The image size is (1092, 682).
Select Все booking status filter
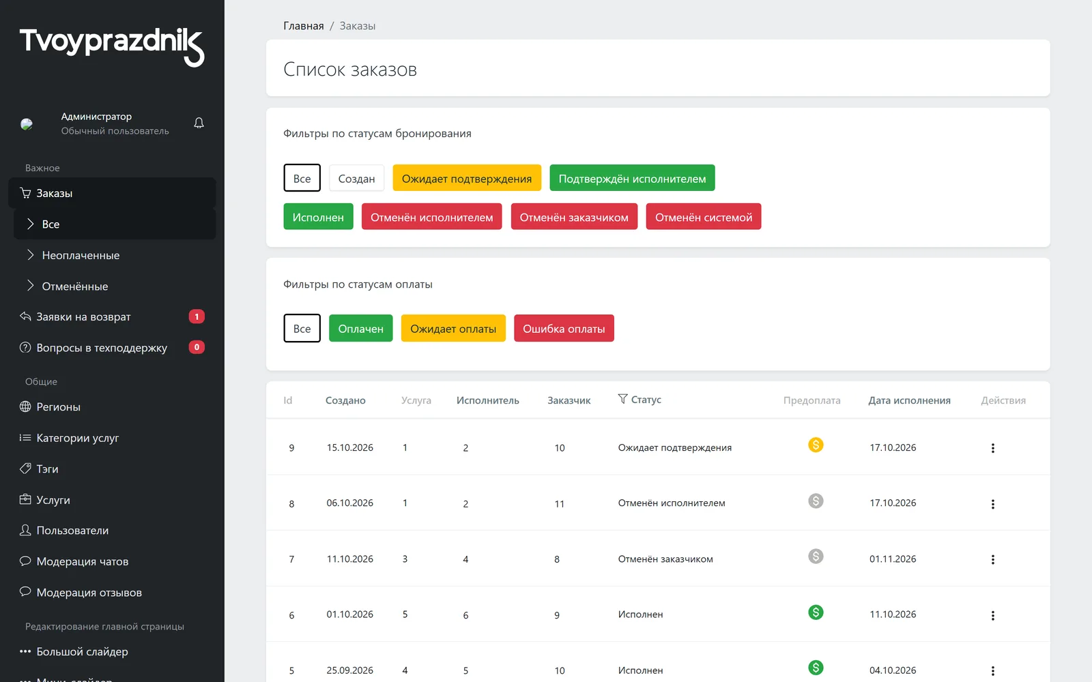(302, 178)
